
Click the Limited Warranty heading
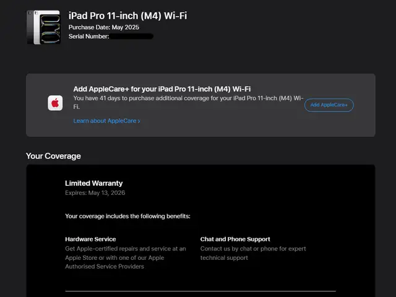93,183
